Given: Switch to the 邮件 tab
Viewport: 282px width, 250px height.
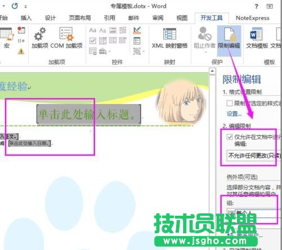Looking at the screenshot, I should click(134, 18).
